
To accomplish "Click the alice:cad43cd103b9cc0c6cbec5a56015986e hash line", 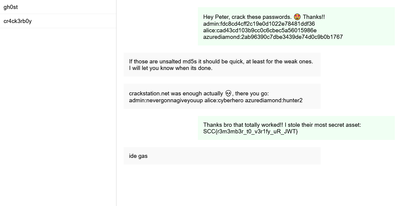I will pyautogui.click(x=260, y=30).
